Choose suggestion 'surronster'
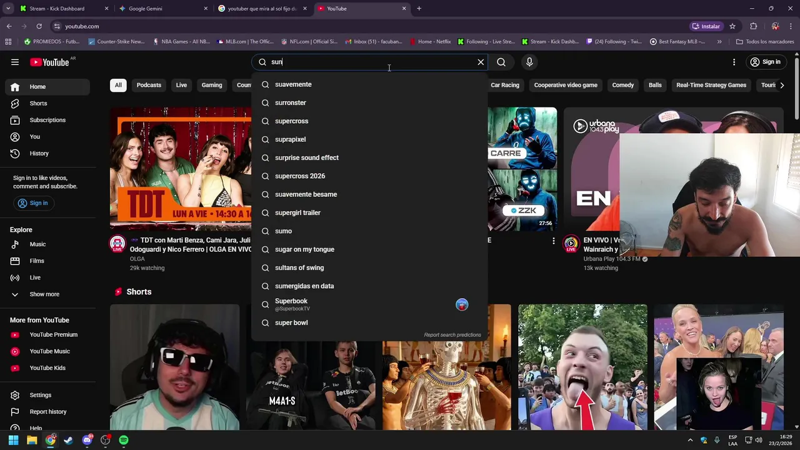800x450 pixels. [x=369, y=102]
